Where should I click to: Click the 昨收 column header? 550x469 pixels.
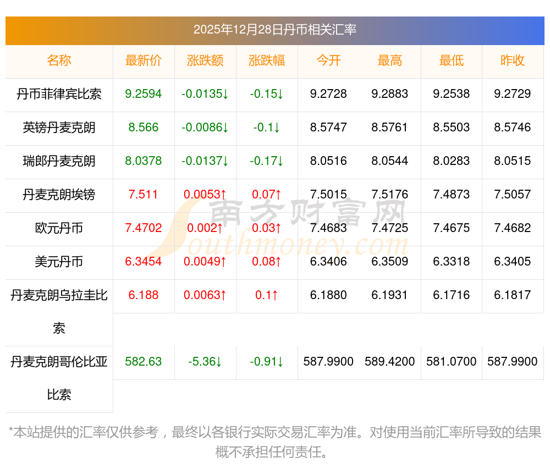point(513,60)
